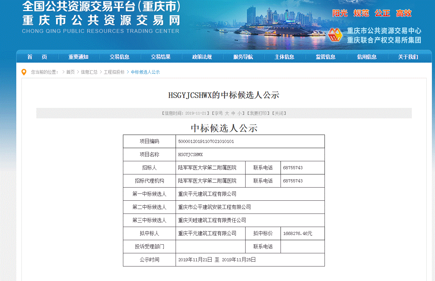The image size is (435, 281).
Task: Click the 信息汇总 breadcrumb link
Action: tap(89, 72)
